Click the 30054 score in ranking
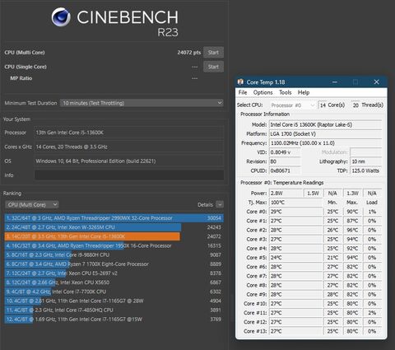Screen dimensions: 395x350 pos(214,218)
